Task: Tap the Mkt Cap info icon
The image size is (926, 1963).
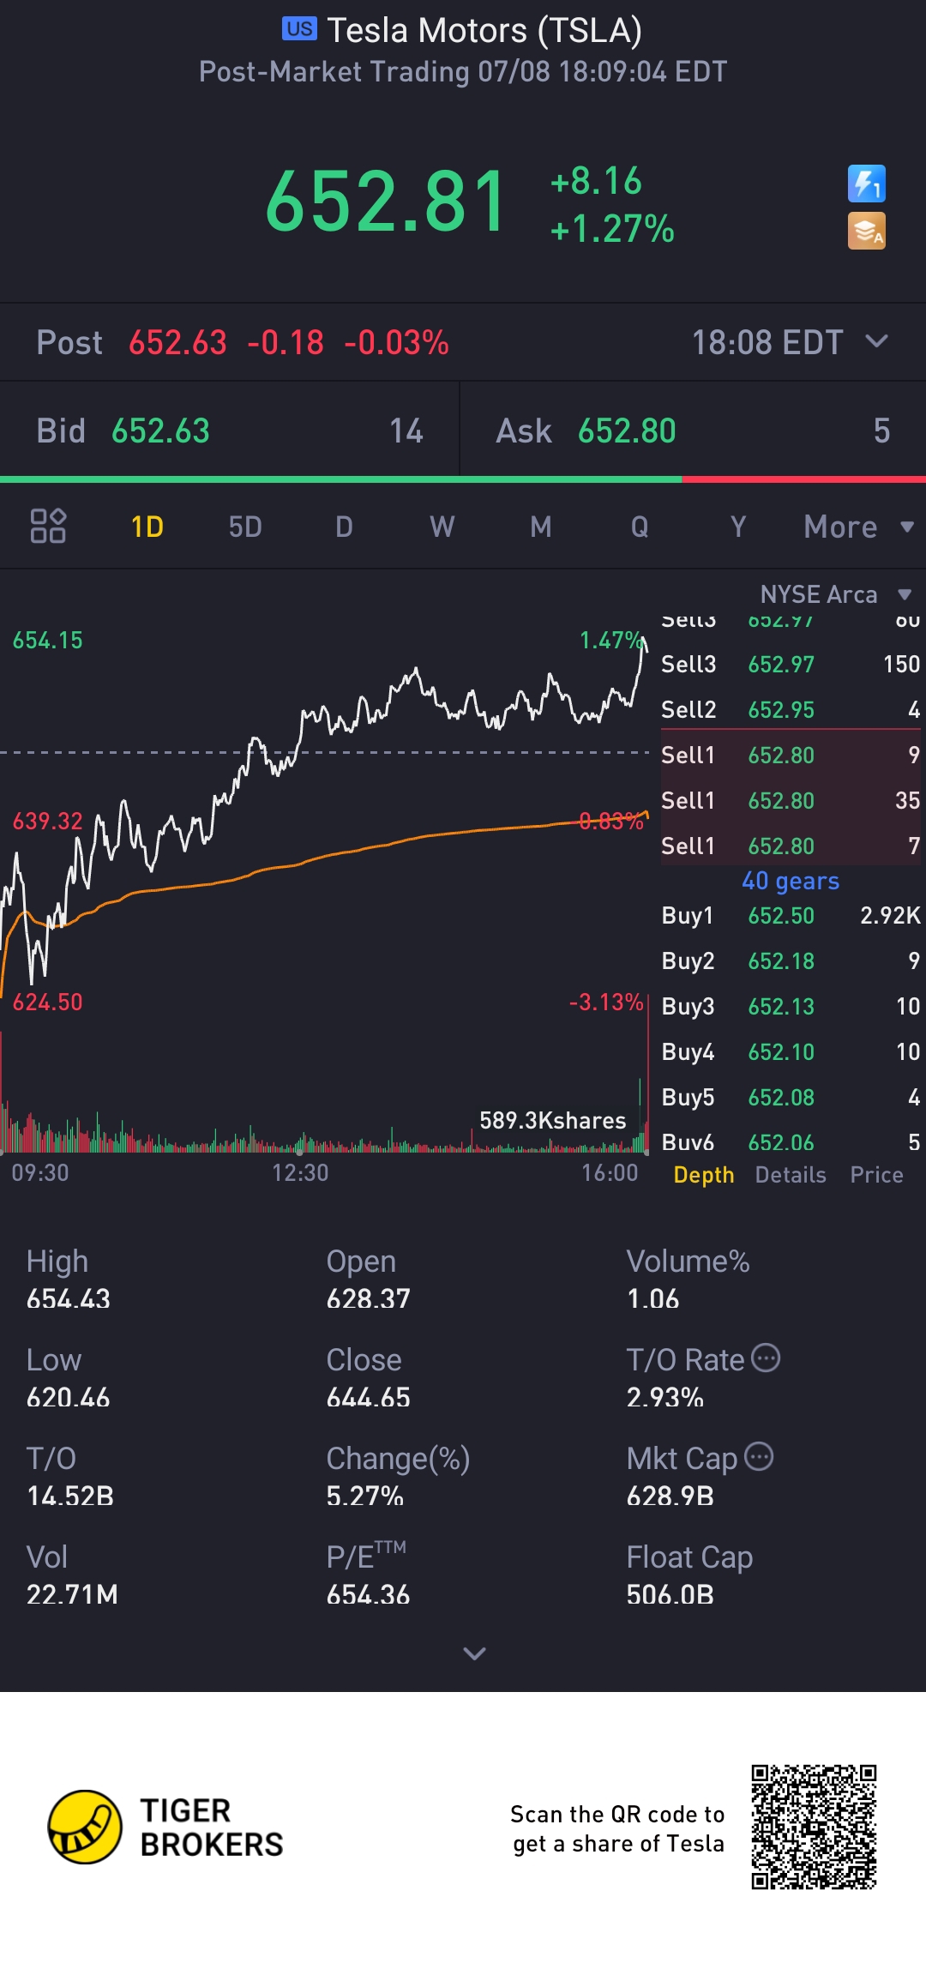Action: pos(759,1456)
